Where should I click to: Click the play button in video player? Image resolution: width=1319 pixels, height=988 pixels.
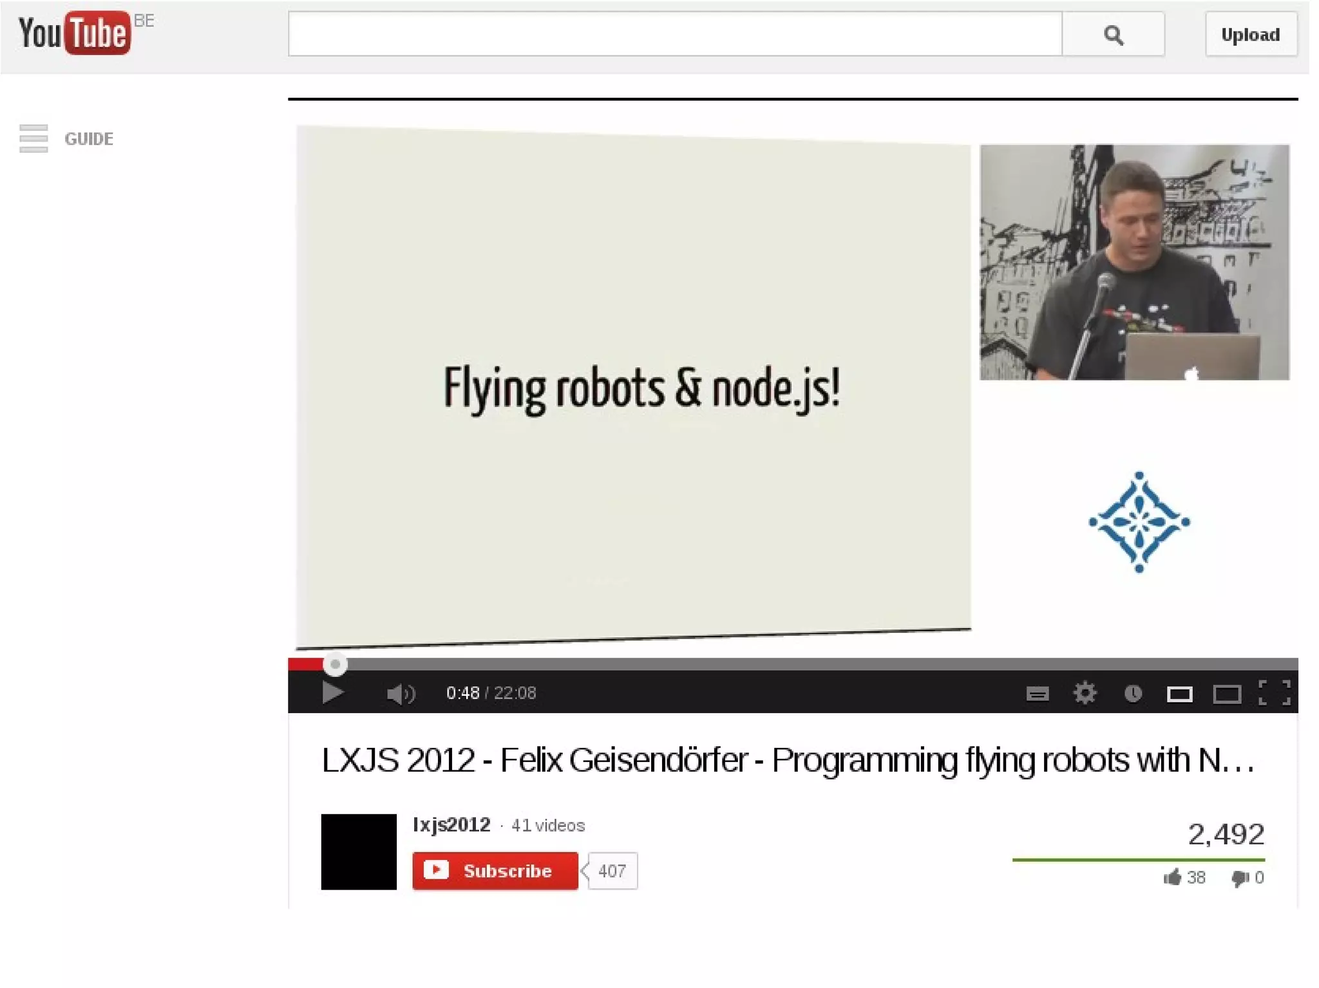point(332,693)
